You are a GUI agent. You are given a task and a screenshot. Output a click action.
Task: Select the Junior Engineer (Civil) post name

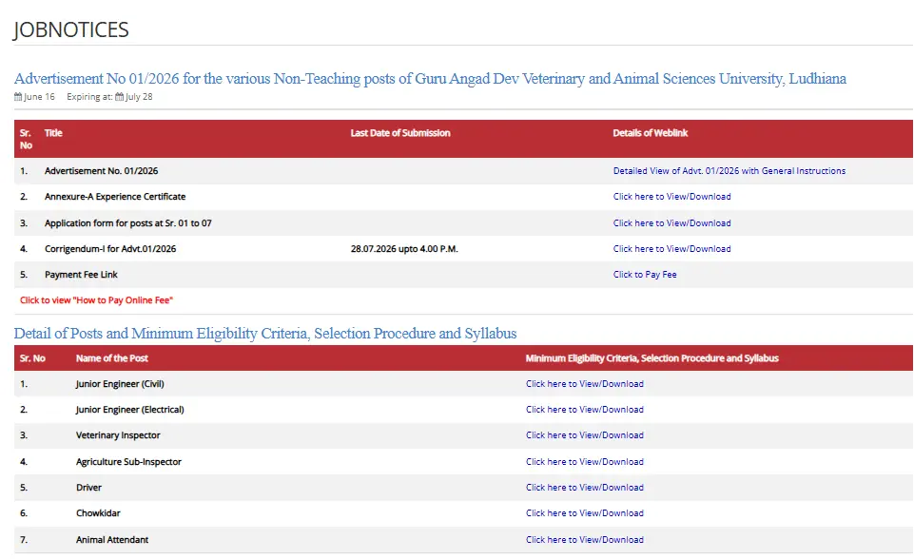[120, 383]
